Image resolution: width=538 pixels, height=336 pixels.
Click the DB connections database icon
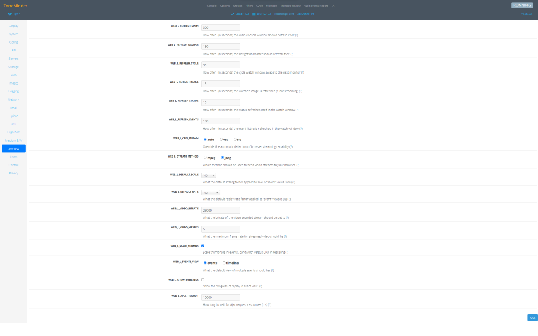tap(254, 14)
